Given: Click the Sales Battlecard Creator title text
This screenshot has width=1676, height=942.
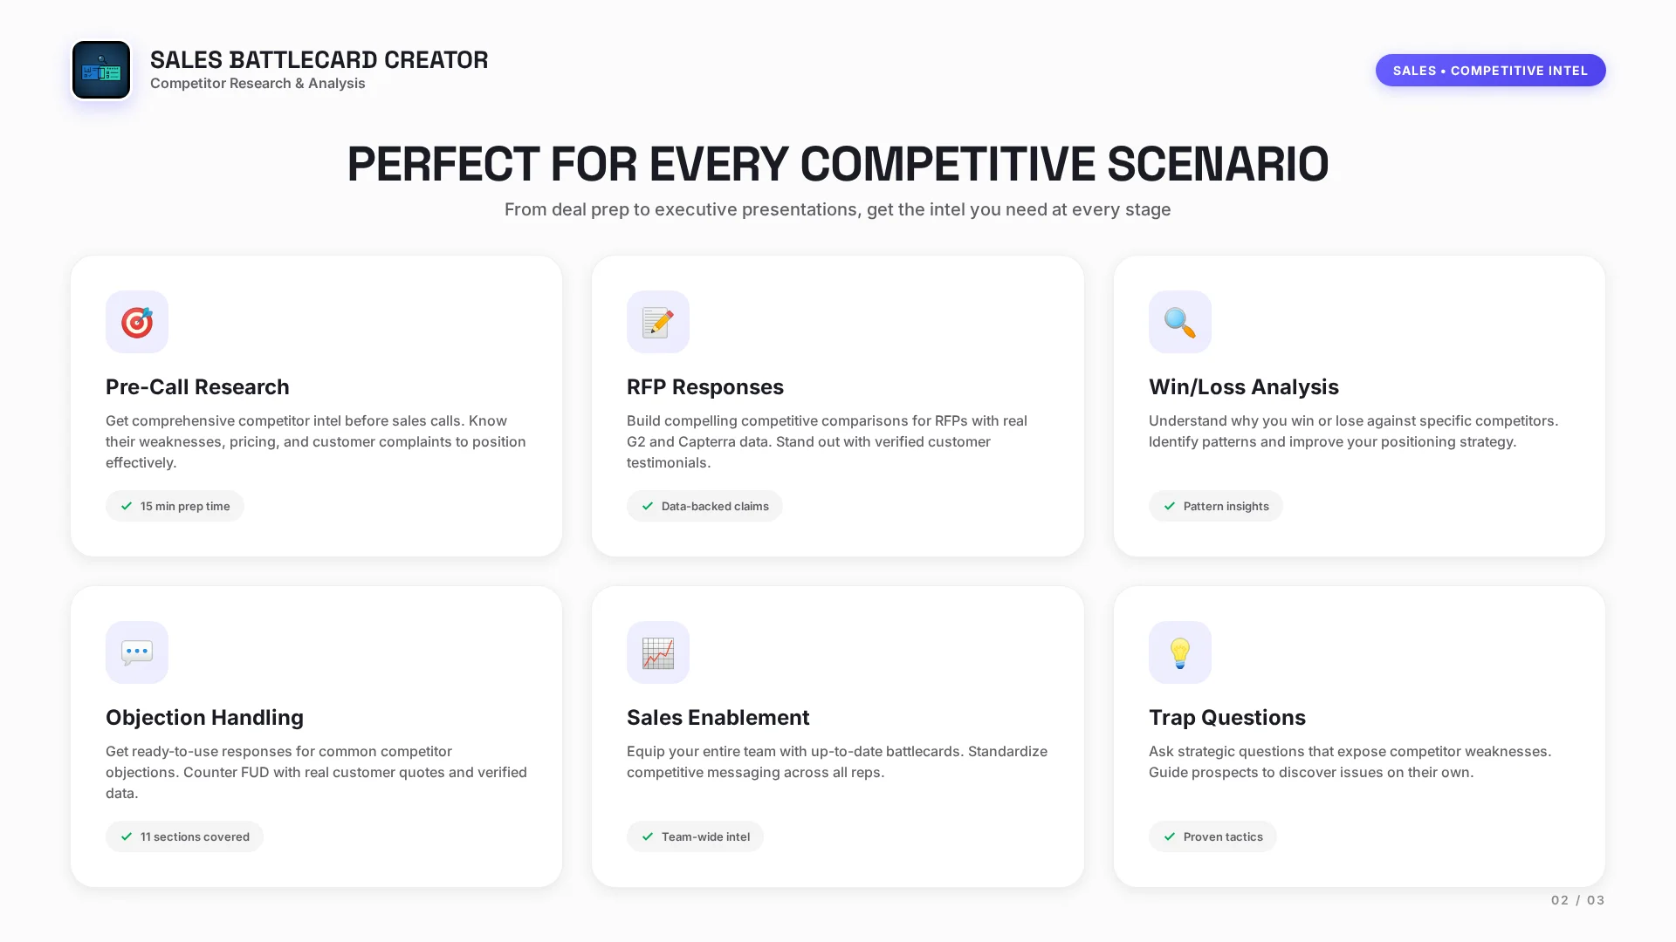Looking at the screenshot, I should (x=319, y=59).
